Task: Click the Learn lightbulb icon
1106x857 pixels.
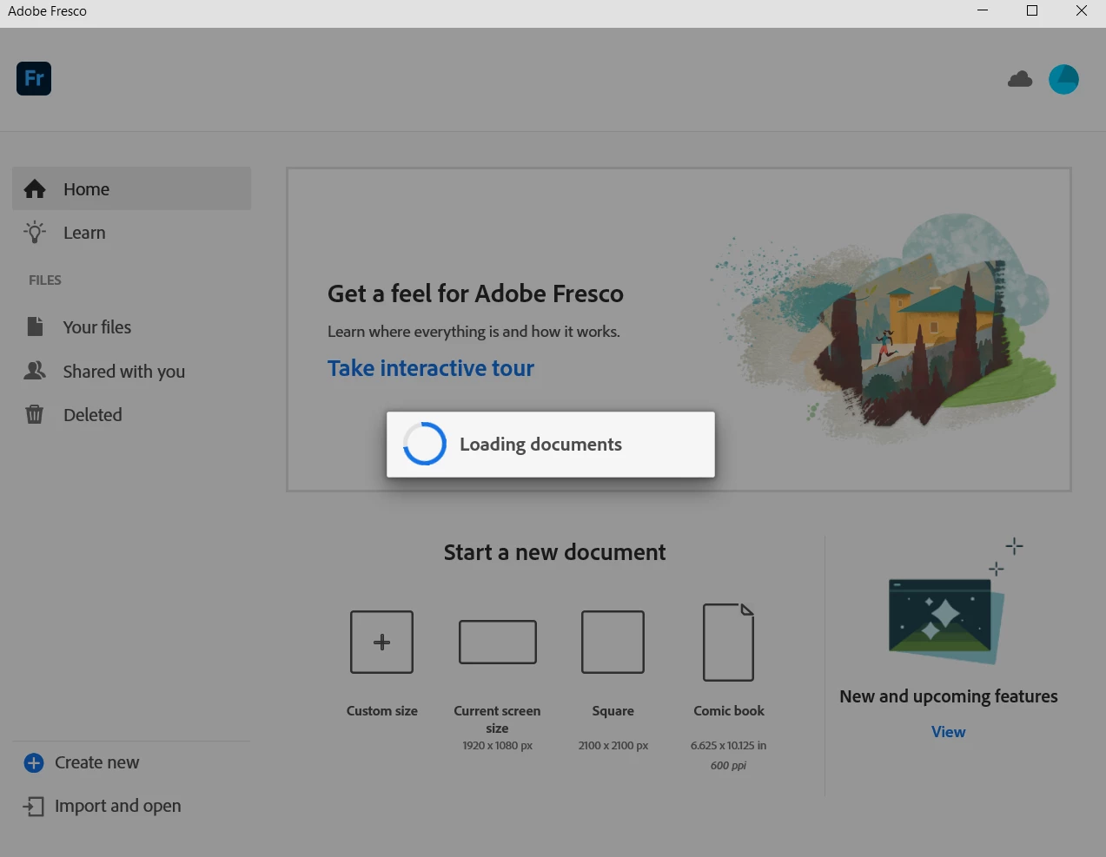Action: click(35, 232)
